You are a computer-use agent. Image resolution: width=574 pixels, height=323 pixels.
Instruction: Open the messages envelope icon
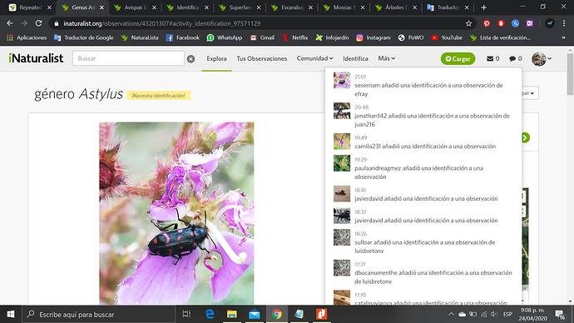pyautogui.click(x=490, y=58)
